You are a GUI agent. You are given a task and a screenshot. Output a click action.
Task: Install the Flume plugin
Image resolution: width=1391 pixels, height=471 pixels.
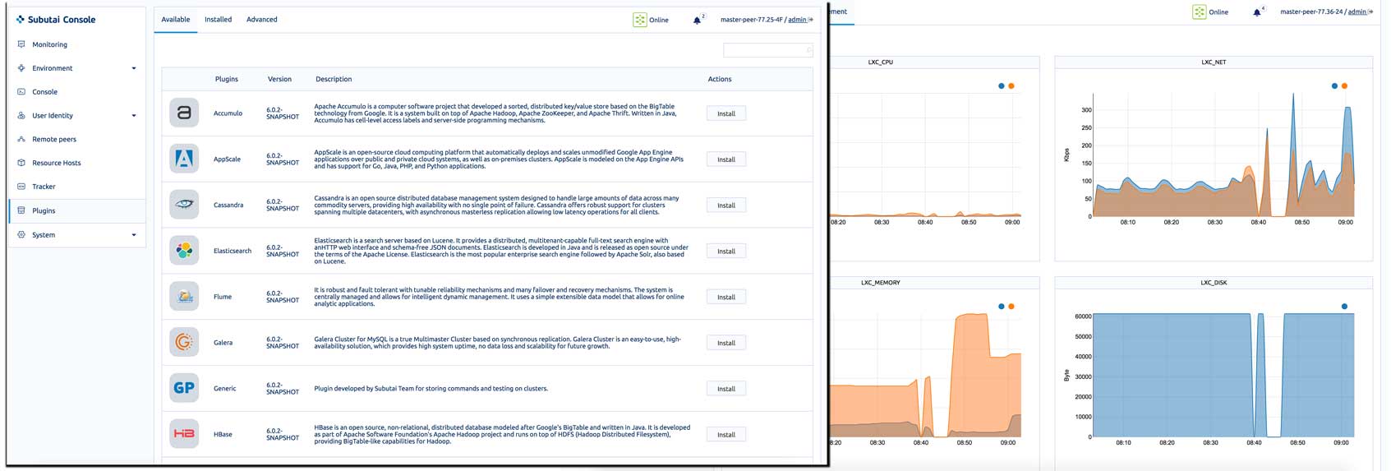[726, 297]
